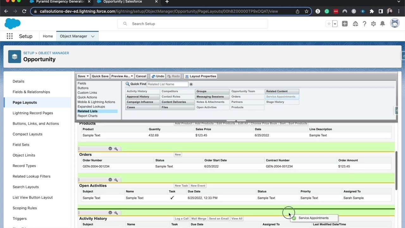Switch to the Home tab
The height and width of the screenshot is (228, 405).
(48, 36)
